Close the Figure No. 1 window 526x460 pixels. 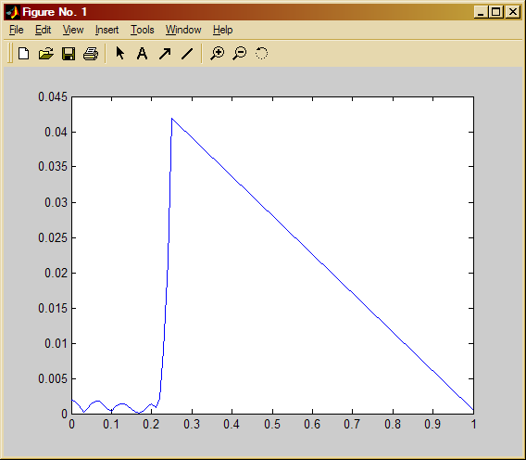click(513, 12)
